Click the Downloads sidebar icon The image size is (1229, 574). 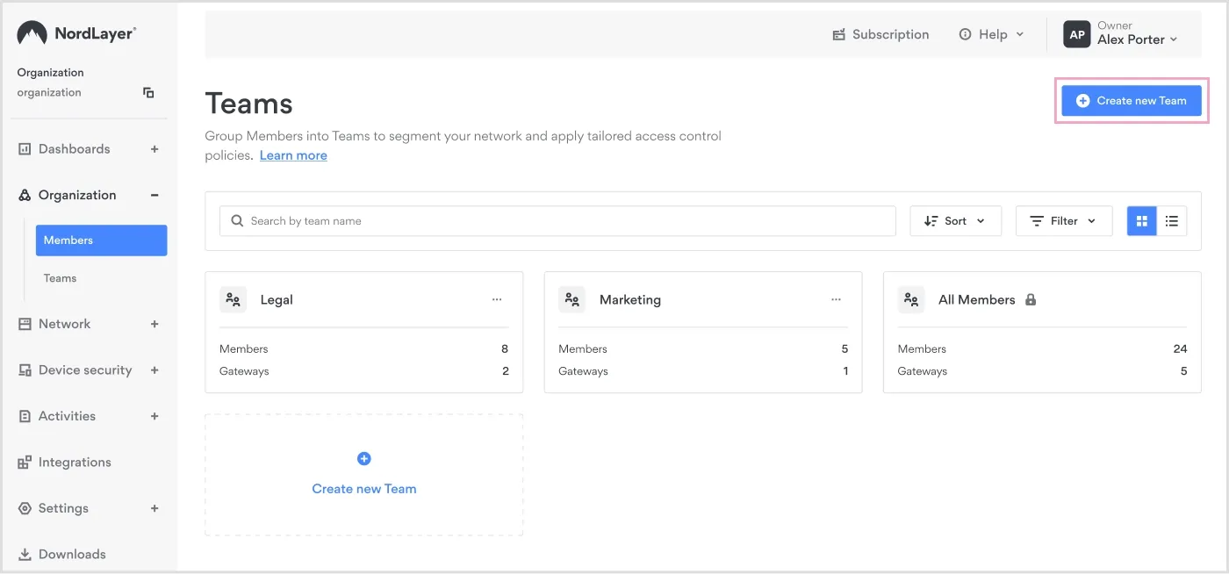tap(24, 554)
